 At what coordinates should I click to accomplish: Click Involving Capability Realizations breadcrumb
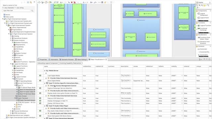click(x=71, y=63)
